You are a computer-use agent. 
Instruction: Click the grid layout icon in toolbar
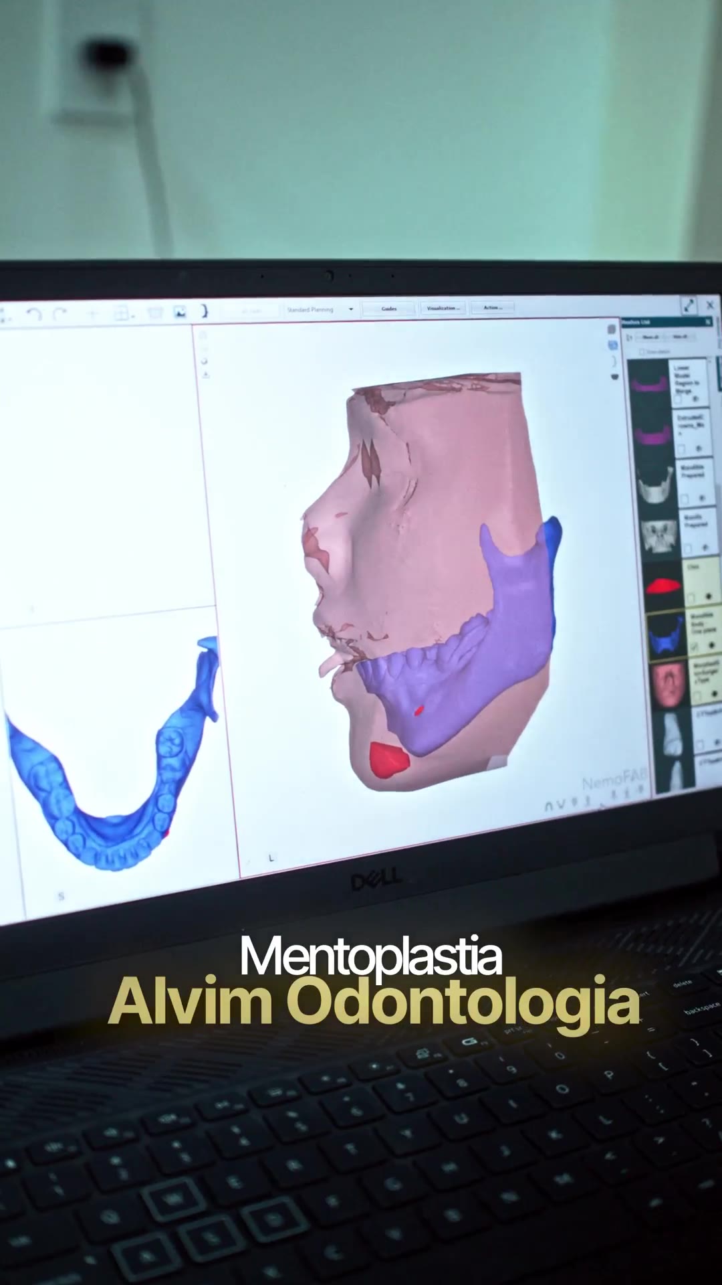coord(121,313)
